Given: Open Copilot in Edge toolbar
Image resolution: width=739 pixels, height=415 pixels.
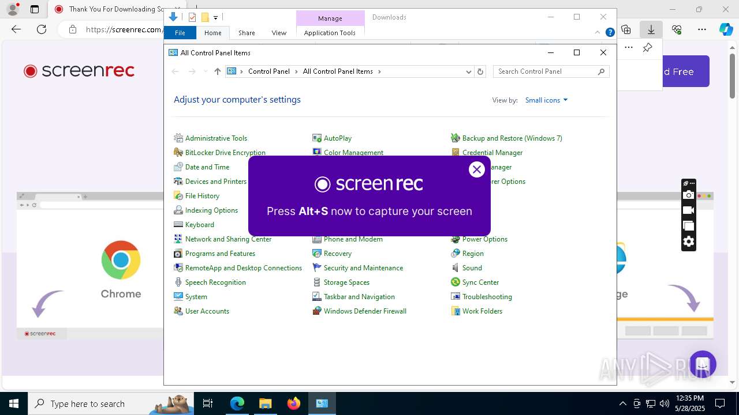Looking at the screenshot, I should click(726, 29).
